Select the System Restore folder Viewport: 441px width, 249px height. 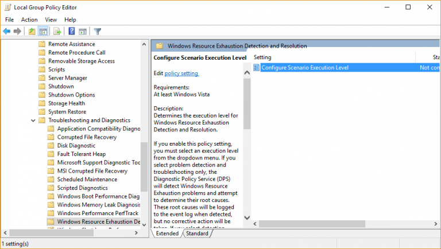click(x=67, y=112)
